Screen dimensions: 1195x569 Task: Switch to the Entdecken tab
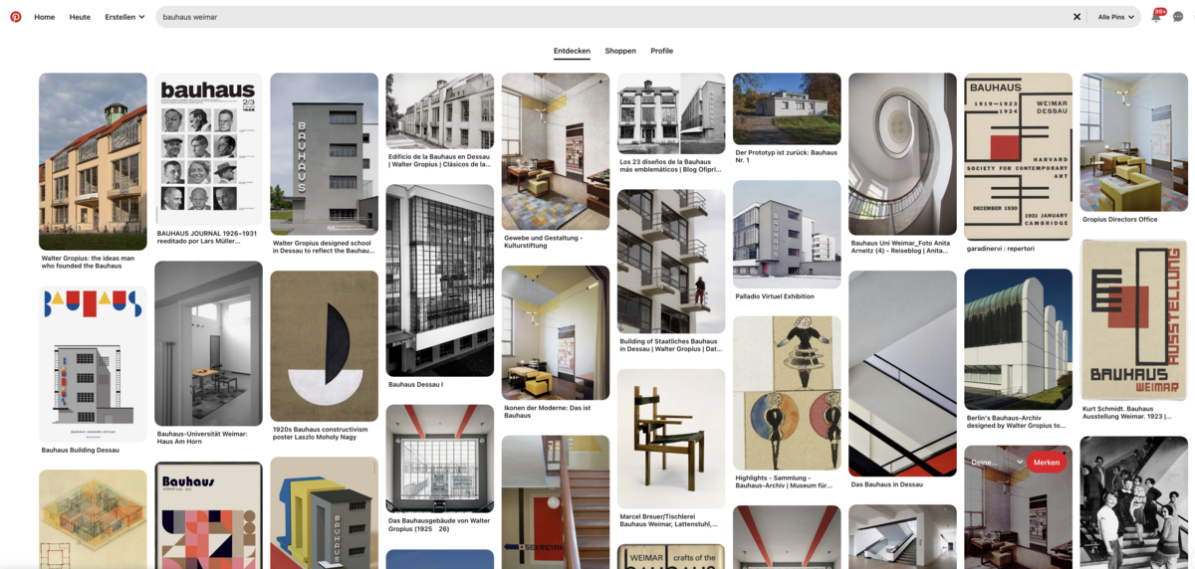(x=572, y=51)
